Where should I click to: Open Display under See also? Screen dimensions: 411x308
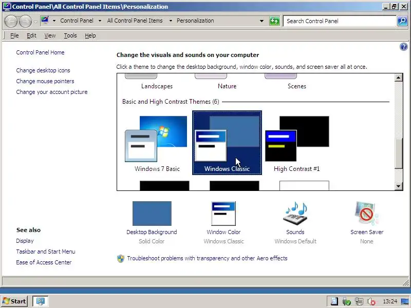pyautogui.click(x=25, y=241)
